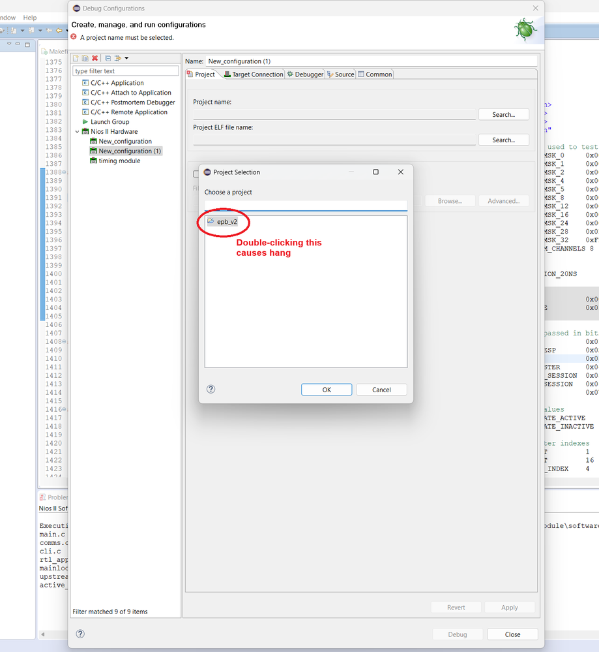Click View Menu triangle in left Eclipse panel

(9, 44)
